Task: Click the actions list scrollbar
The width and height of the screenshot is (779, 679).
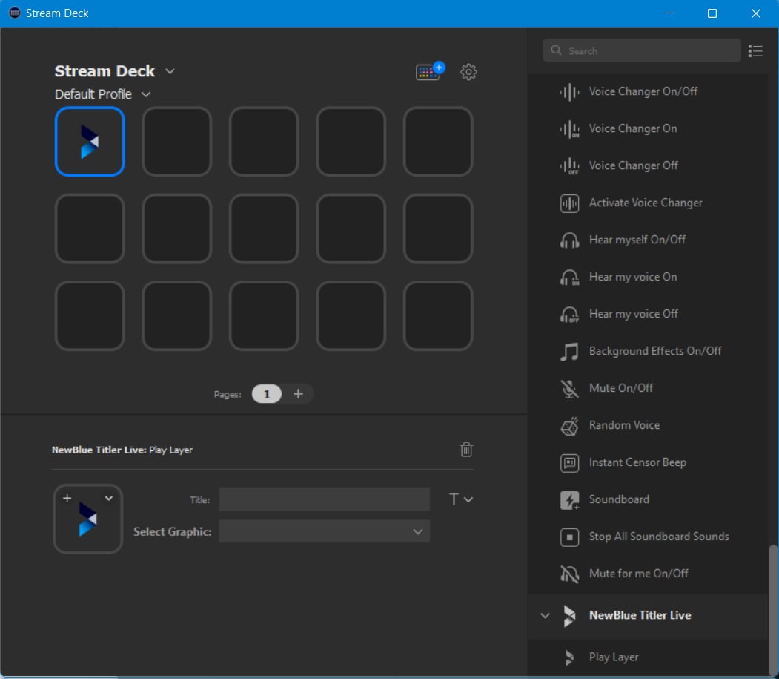Action: (772, 609)
